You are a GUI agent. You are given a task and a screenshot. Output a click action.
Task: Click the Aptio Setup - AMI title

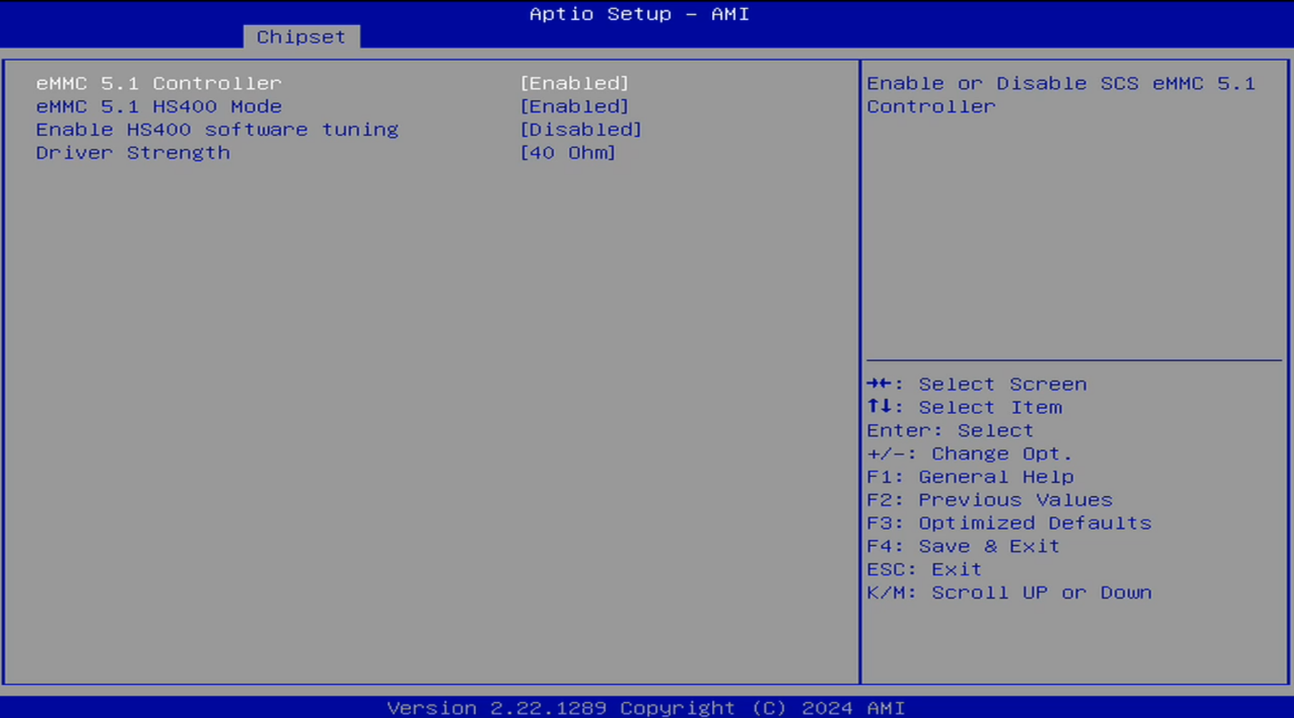click(639, 14)
